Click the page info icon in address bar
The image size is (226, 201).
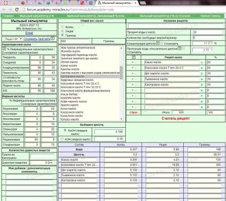click(23, 10)
